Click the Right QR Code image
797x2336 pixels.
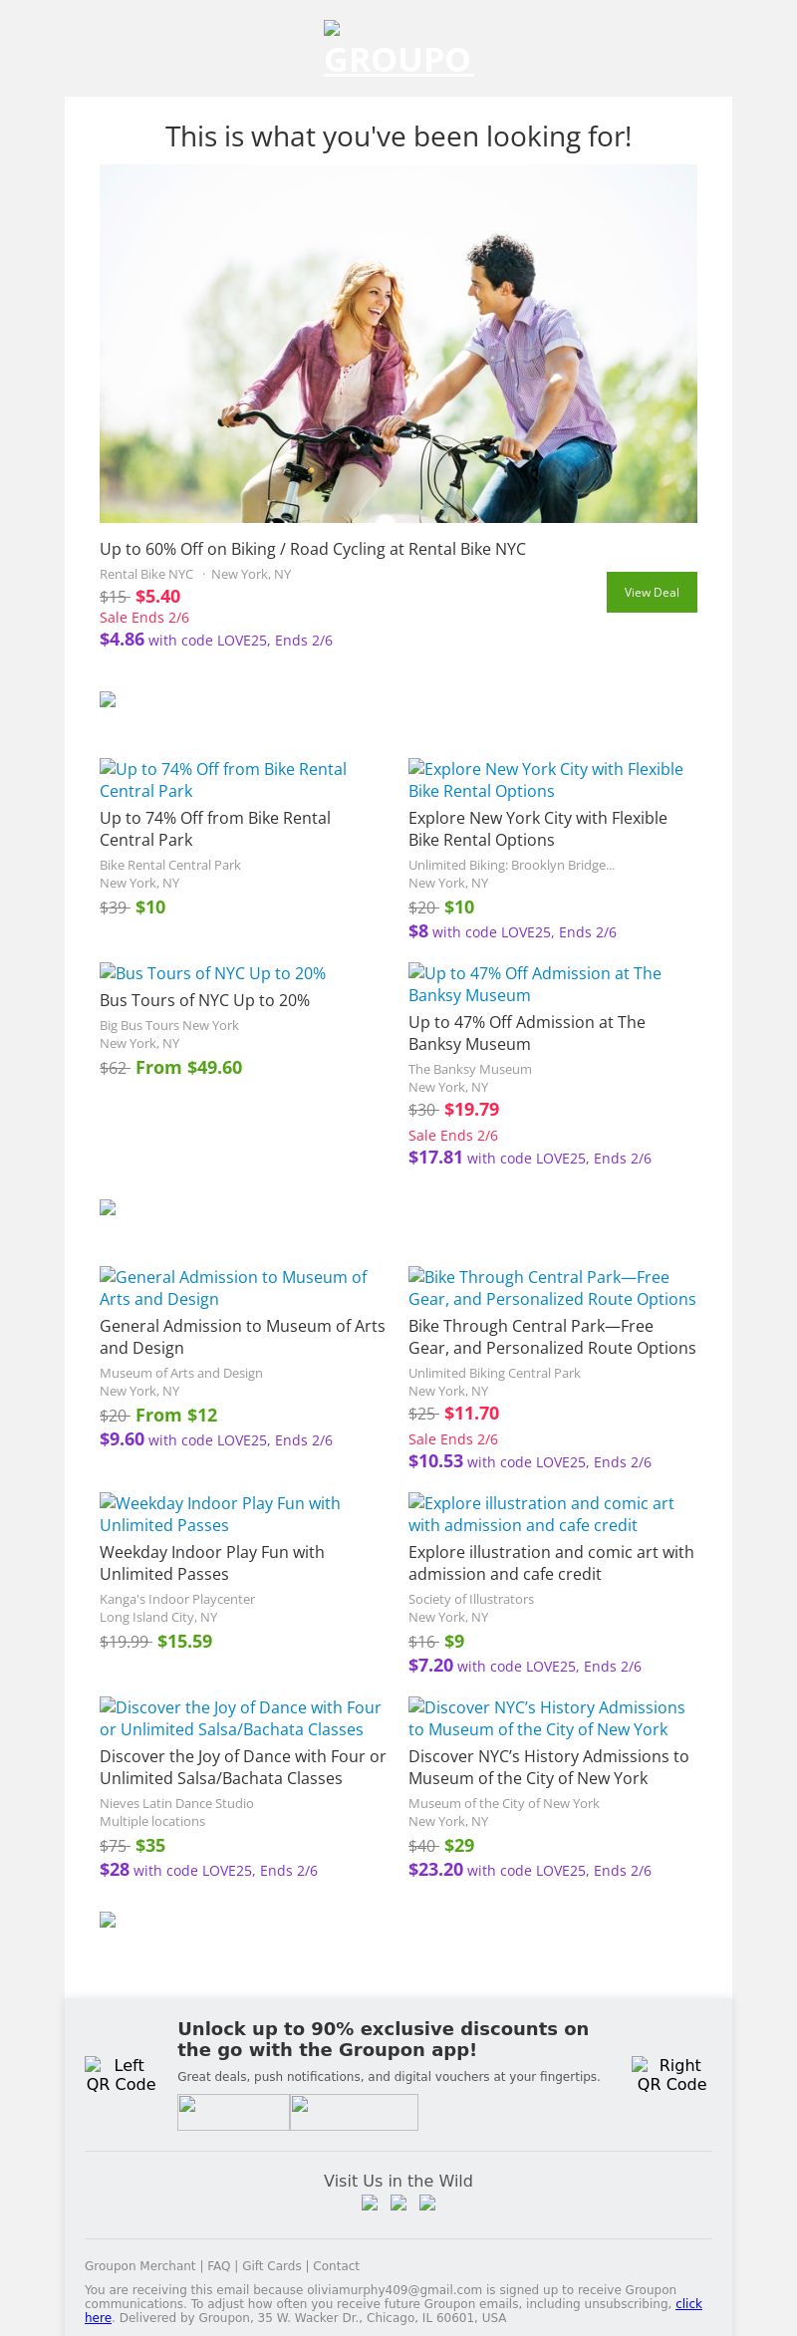[x=671, y=2074]
